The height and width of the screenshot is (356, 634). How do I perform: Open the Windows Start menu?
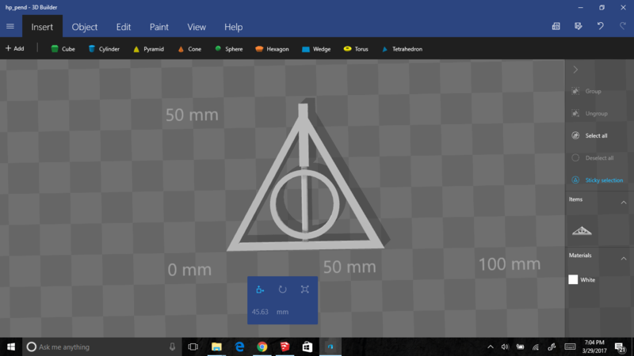click(11, 347)
